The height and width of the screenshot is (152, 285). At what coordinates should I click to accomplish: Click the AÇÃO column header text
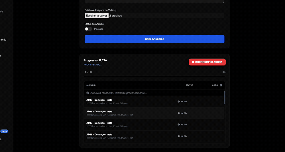[215, 85]
